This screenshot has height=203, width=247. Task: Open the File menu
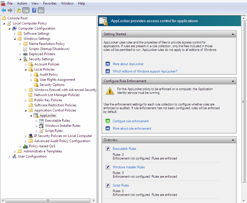[10, 3]
